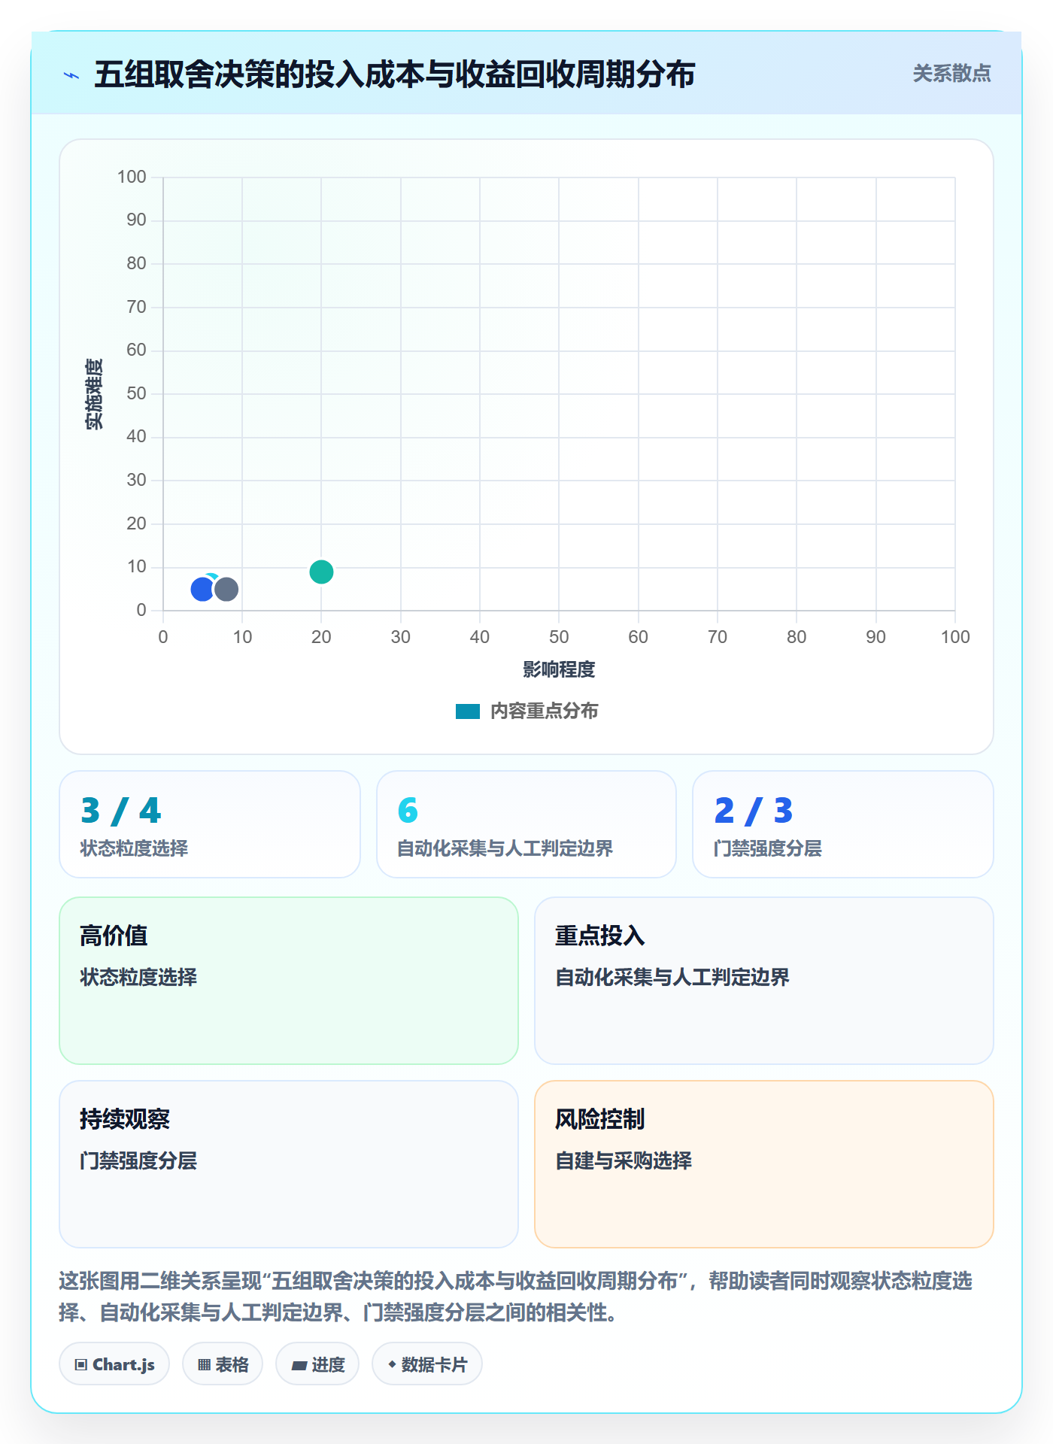Image resolution: width=1053 pixels, height=1444 pixels.
Task: Click 自动化采集与人工判定边界 under the 6 value
Action: (x=505, y=848)
